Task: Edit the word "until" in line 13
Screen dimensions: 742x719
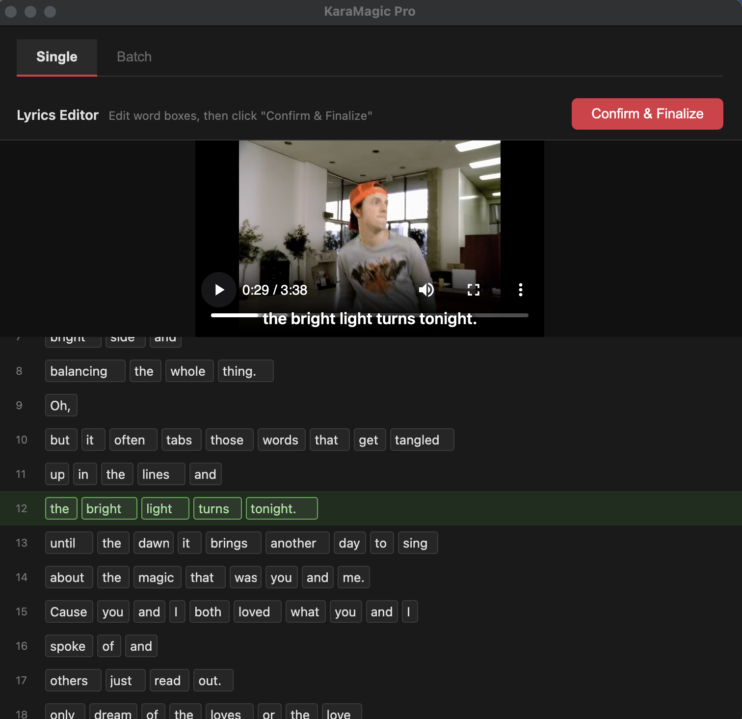Action: point(69,543)
